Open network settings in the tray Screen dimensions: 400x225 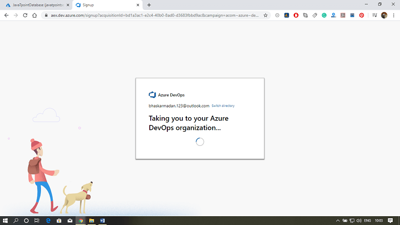[352, 221]
